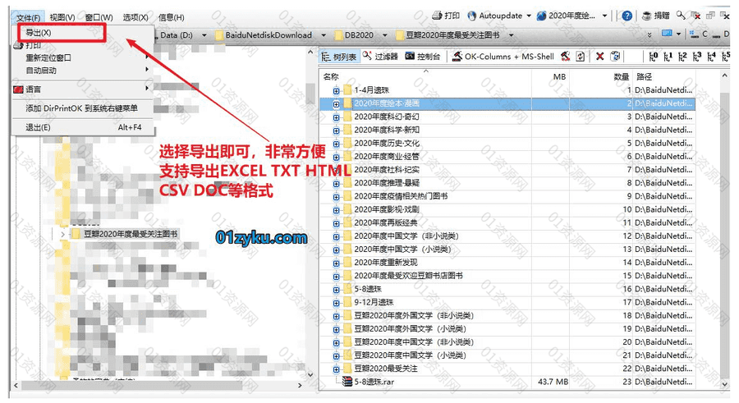This screenshot has height=403, width=739.
Task: Open the dropdown next to 2020年度绘...
Action: [604, 16]
